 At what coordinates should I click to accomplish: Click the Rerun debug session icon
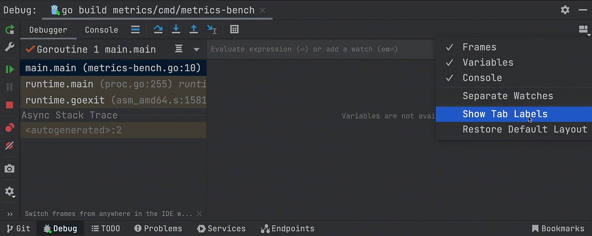tap(9, 29)
